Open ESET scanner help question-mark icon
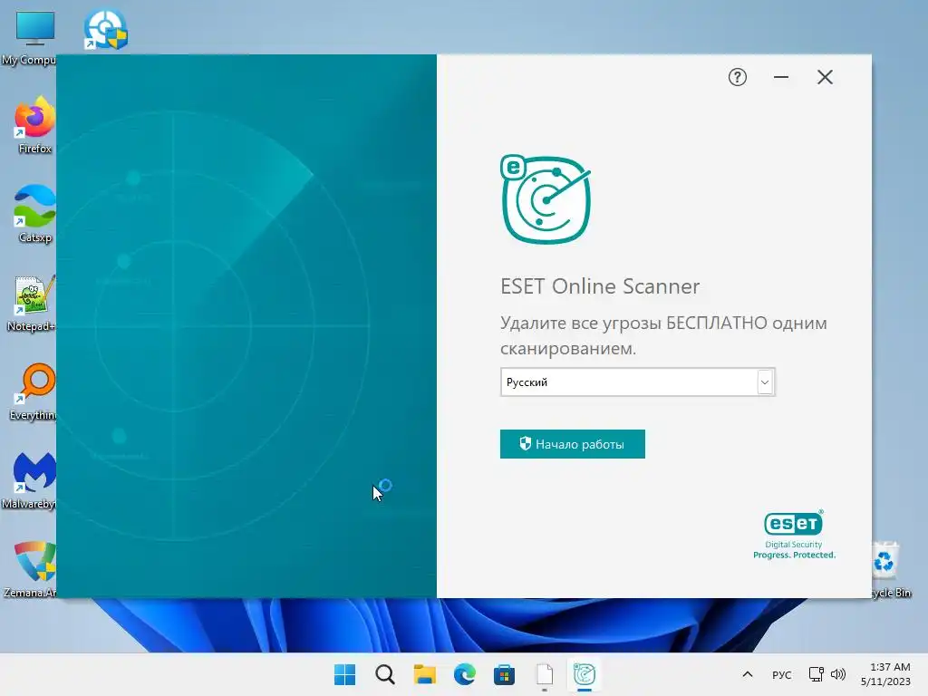Viewport: 928px width, 696px height. click(x=738, y=77)
